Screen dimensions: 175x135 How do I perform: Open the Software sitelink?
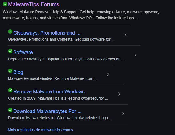(23, 52)
